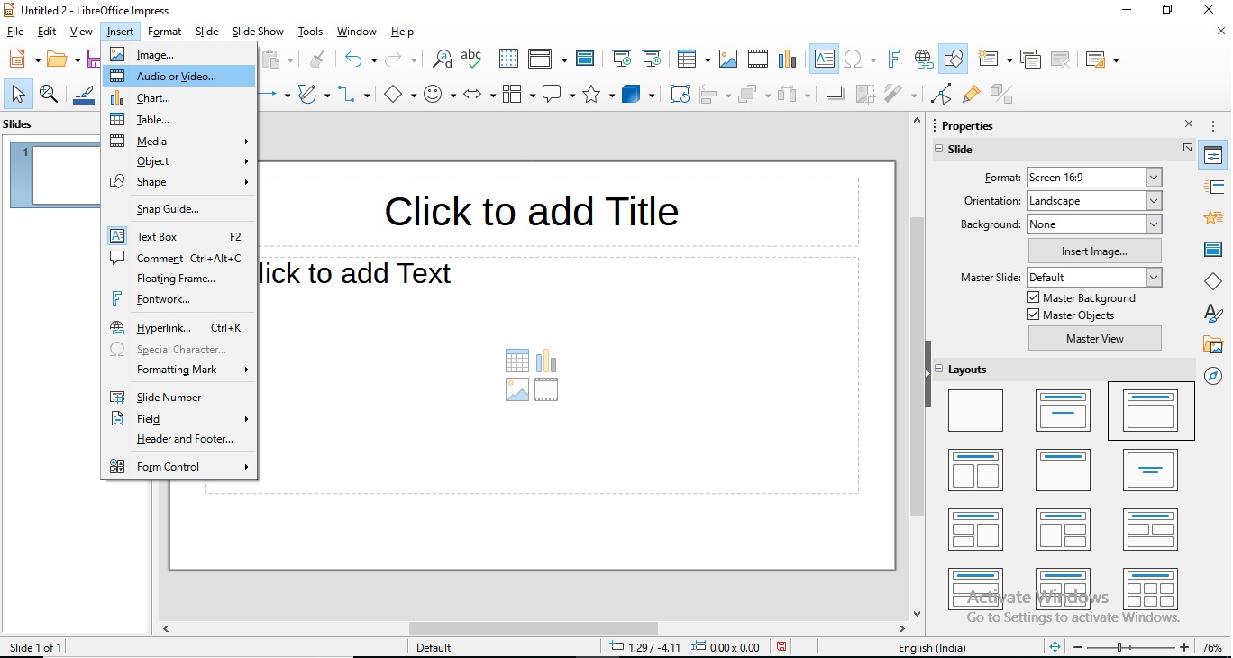The height and width of the screenshot is (658, 1233).
Task: Open the Orientation dropdown set to Landscape
Action: (x=1154, y=201)
